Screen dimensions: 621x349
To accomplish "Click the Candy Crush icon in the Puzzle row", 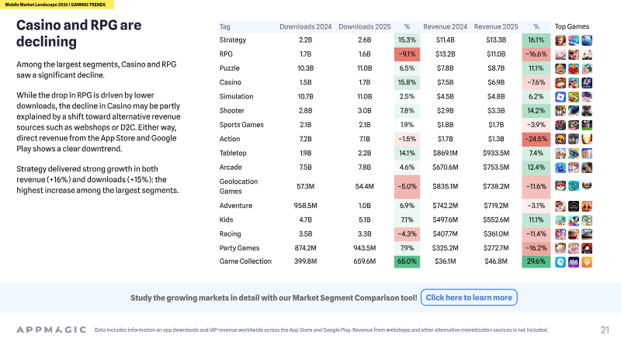I will pos(574,68).
